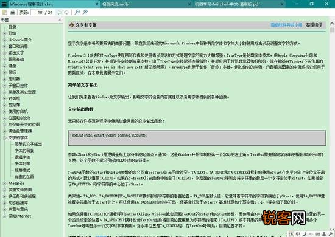Open 段落格式 sub-bookmark

(x=23, y=170)
